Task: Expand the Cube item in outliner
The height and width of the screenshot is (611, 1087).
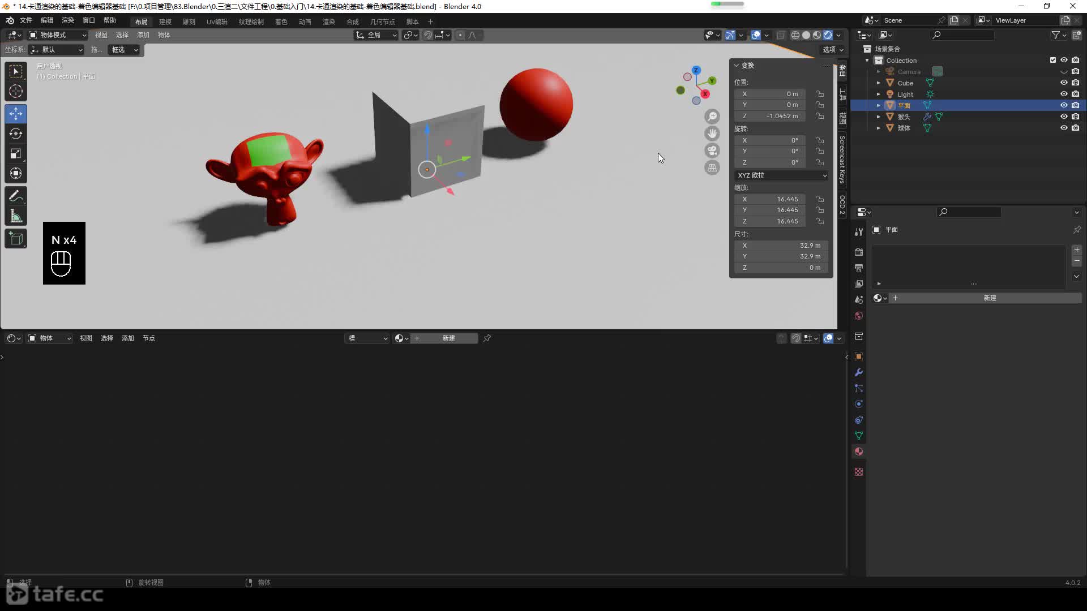Action: click(x=879, y=83)
